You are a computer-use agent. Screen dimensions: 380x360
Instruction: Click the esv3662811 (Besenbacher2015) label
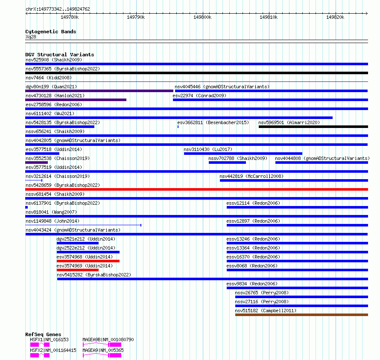point(213,122)
